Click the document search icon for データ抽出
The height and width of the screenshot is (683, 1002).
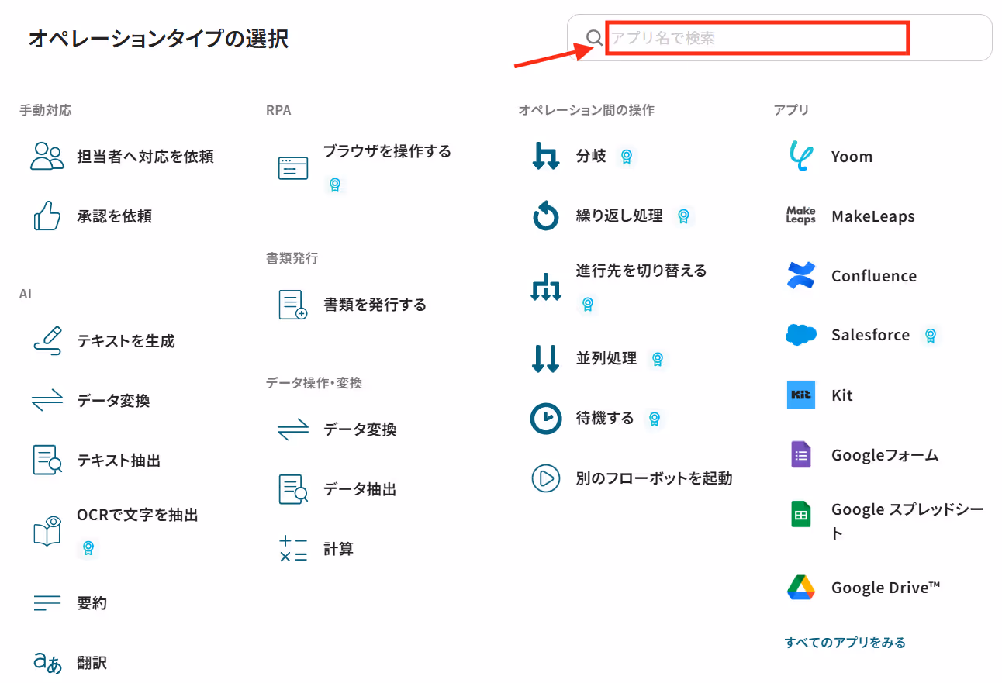(293, 489)
